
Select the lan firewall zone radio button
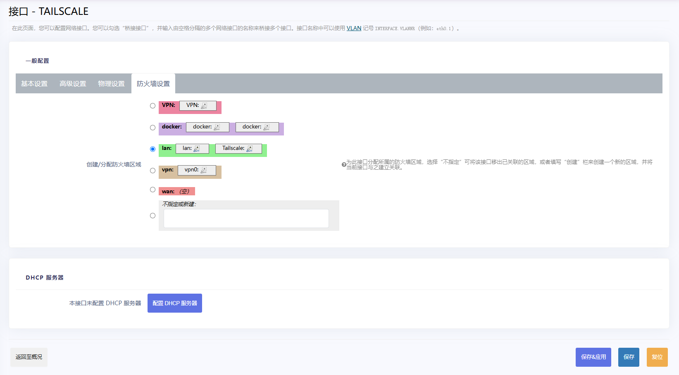point(152,149)
